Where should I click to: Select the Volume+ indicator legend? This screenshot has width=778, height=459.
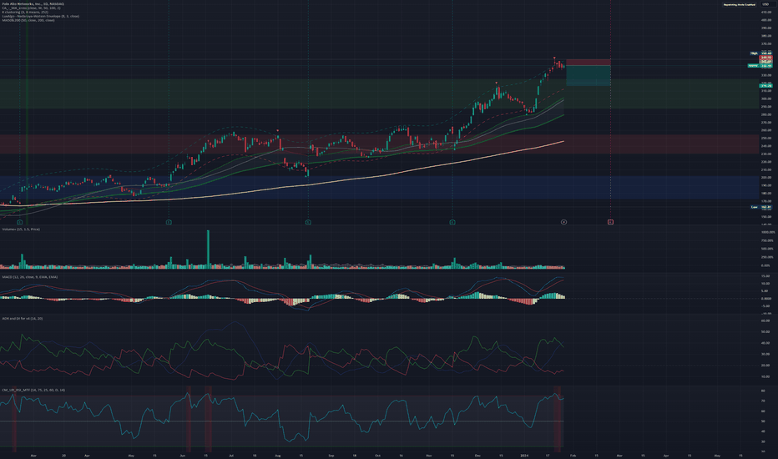point(20,229)
